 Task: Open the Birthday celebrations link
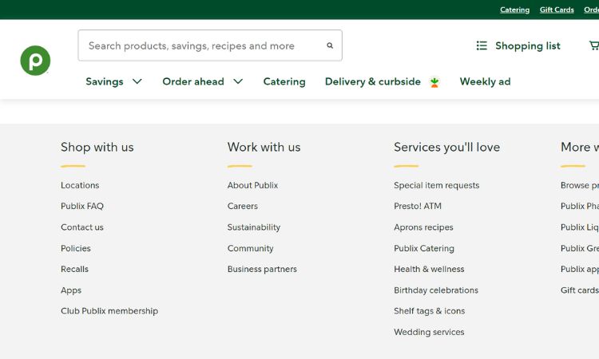(x=436, y=290)
